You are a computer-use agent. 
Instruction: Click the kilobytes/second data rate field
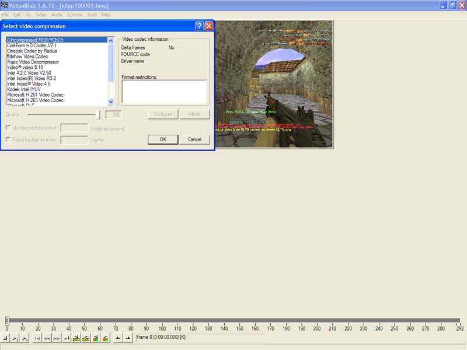tap(74, 128)
